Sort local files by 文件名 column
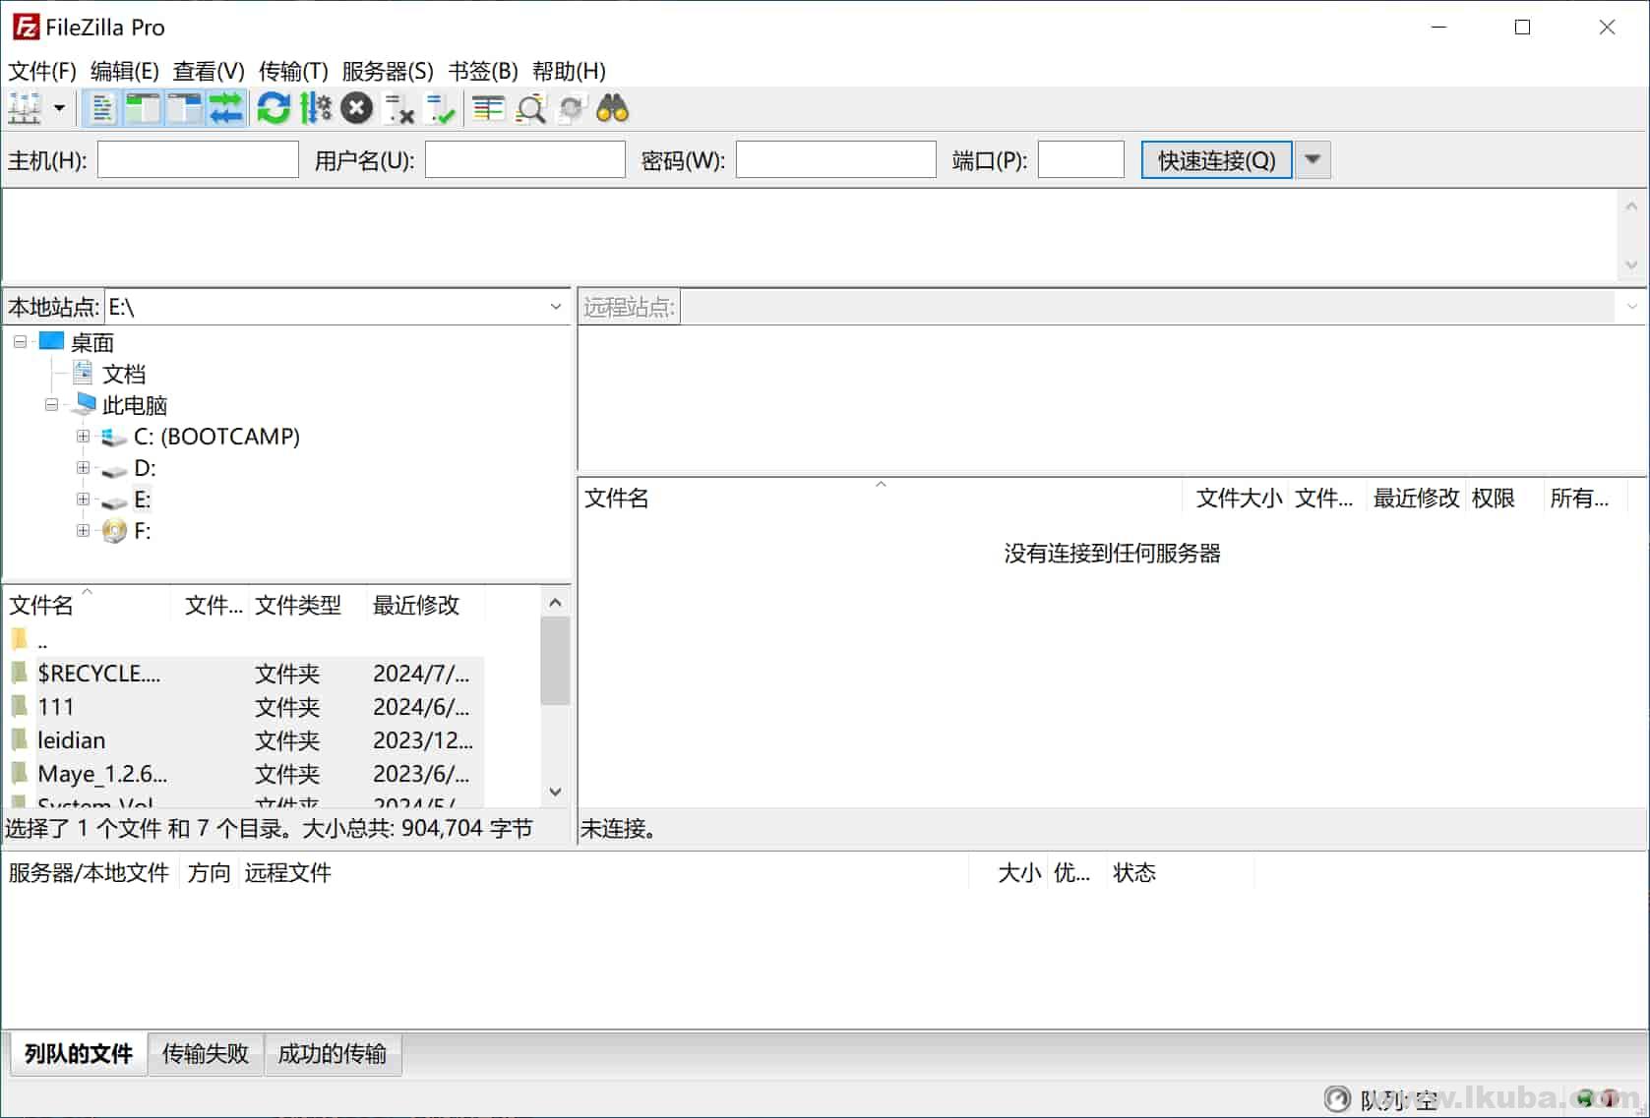This screenshot has width=1650, height=1118. click(x=88, y=605)
